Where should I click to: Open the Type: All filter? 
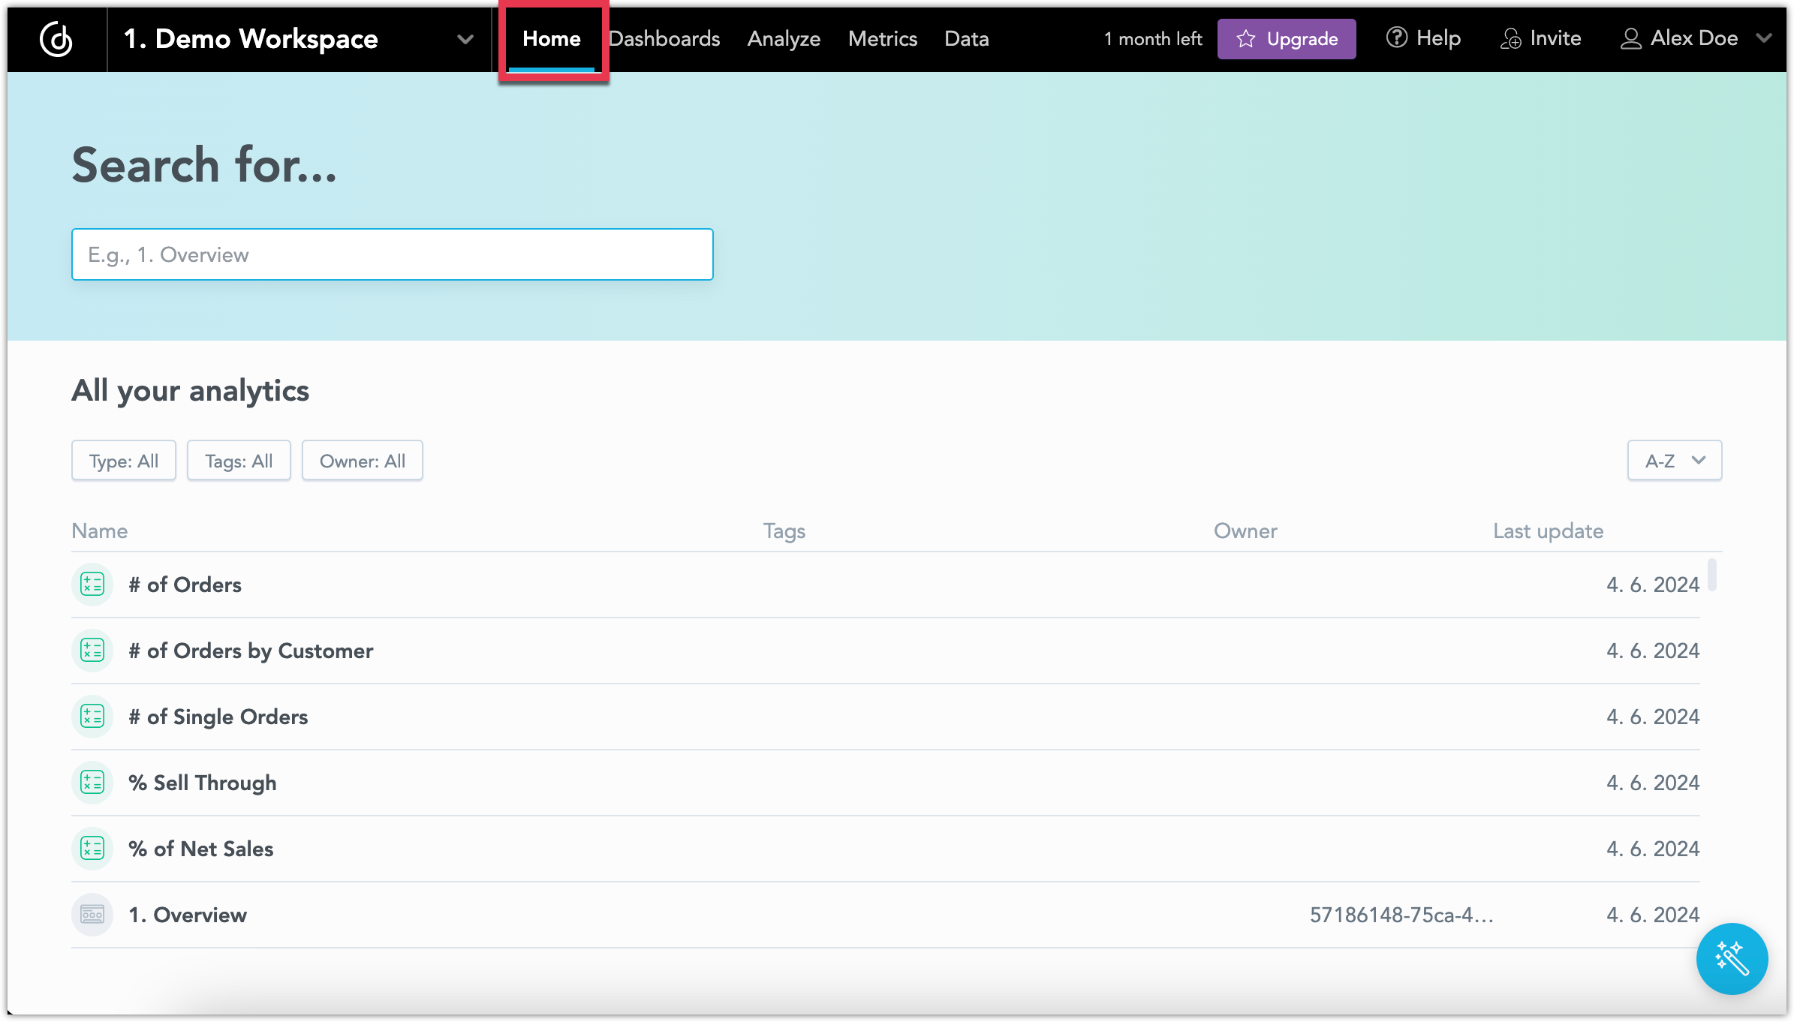[123, 460]
